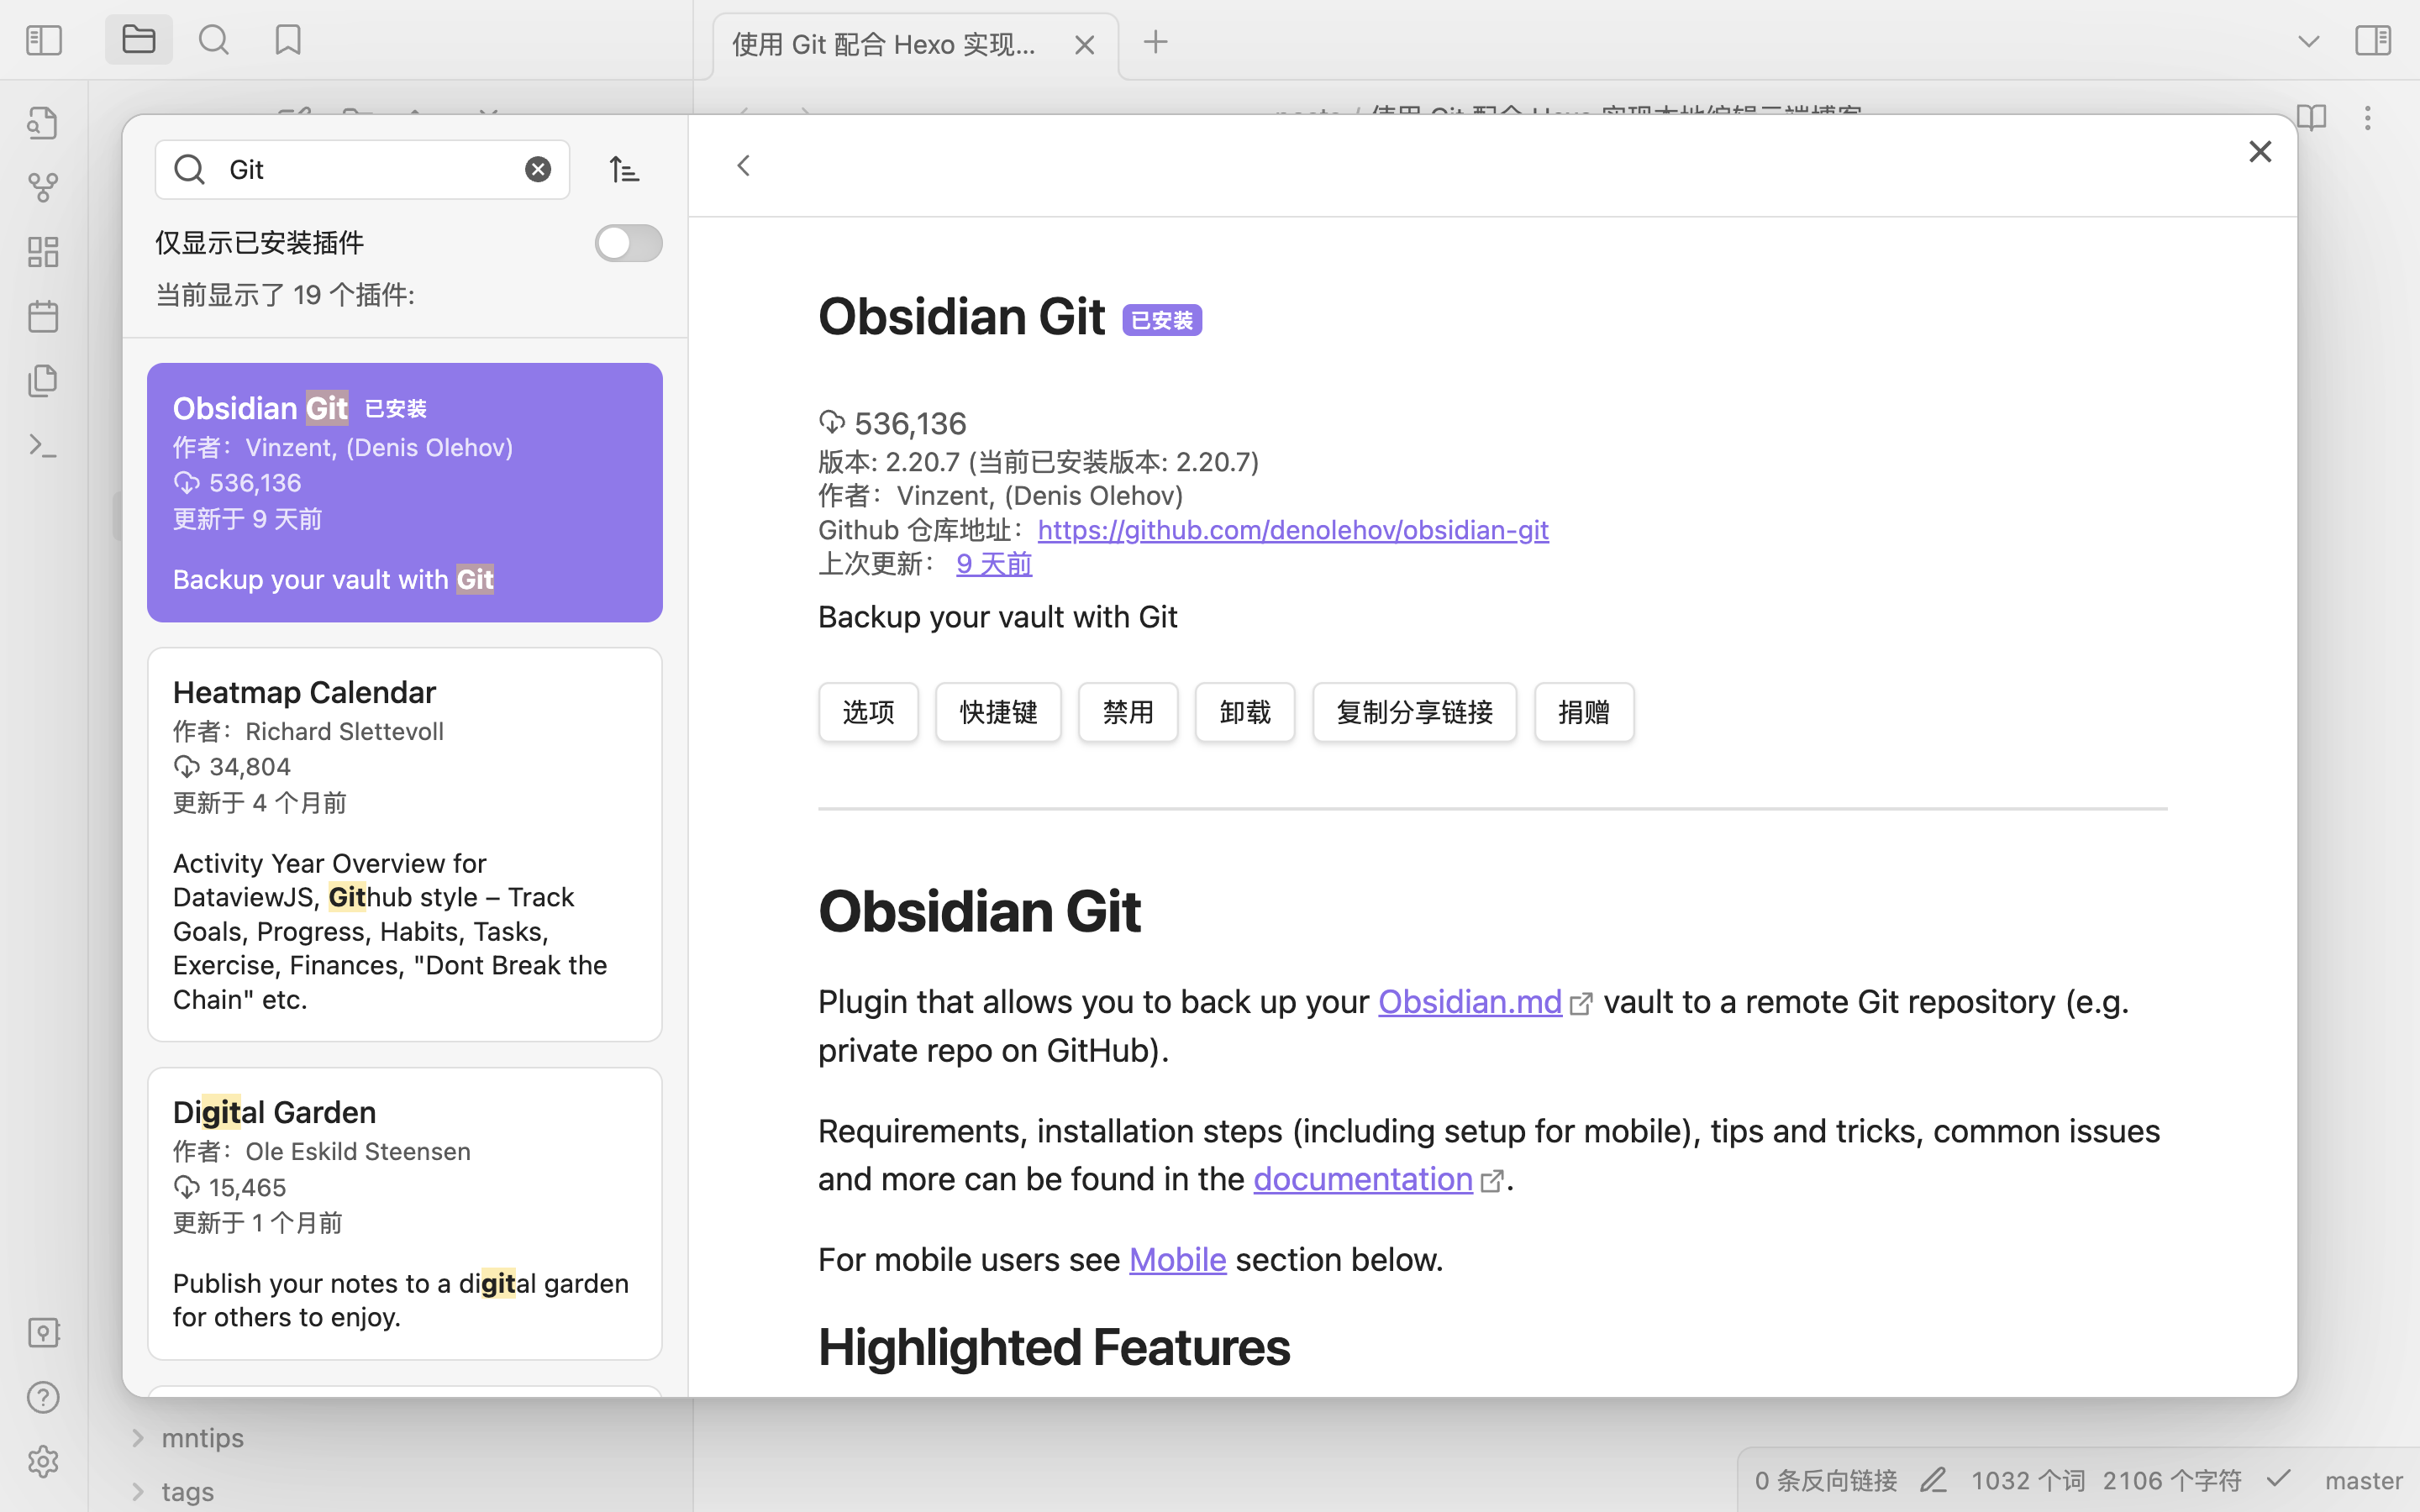
Task: Open the help question mark icon
Action: click(43, 1397)
